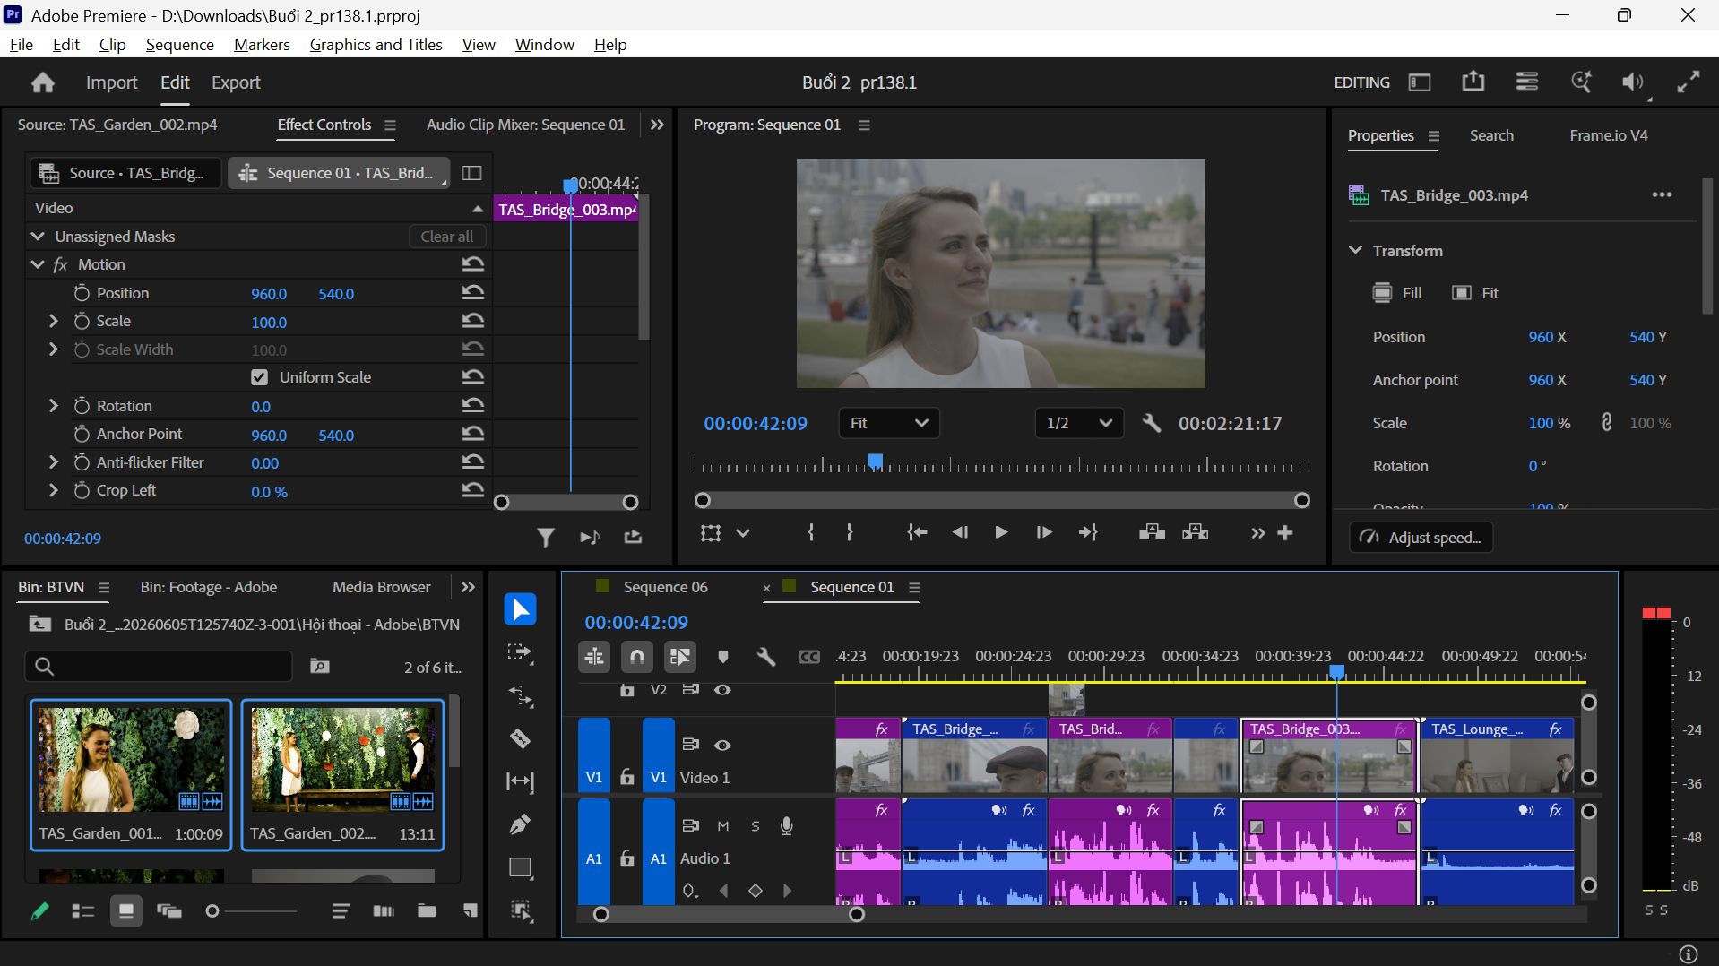Open the Graphics and Titles menu

376,45
